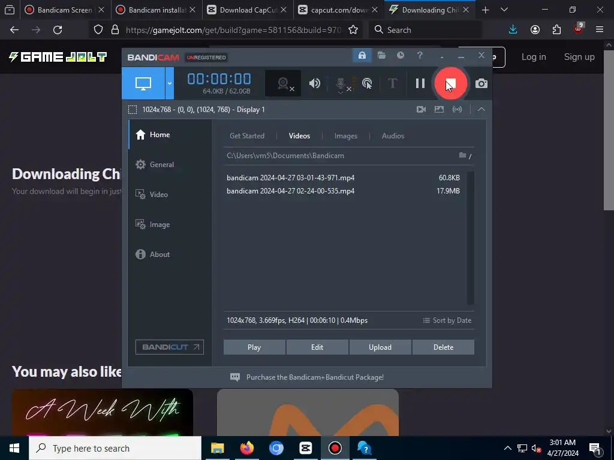Open Windows Start menu
614x460 pixels.
click(x=14, y=448)
